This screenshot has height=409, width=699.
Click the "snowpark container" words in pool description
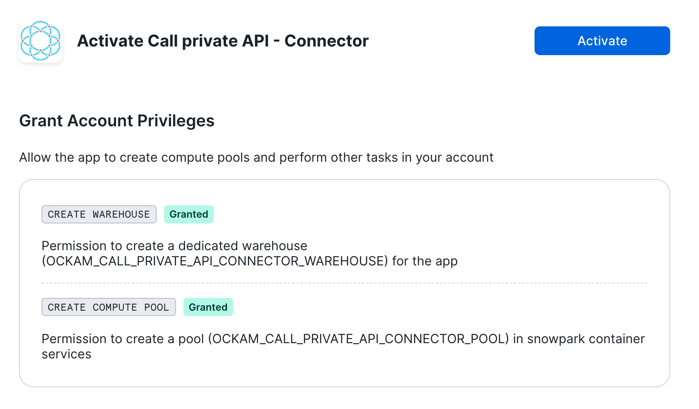[586, 339]
